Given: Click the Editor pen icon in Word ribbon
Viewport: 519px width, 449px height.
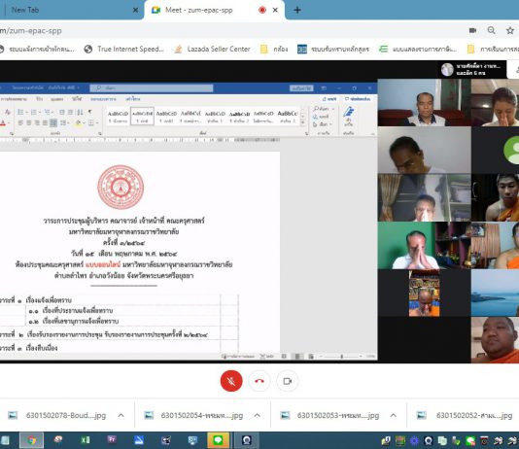Looking at the screenshot, I should (349, 116).
